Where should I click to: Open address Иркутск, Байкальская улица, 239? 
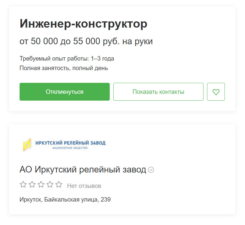point(65,199)
